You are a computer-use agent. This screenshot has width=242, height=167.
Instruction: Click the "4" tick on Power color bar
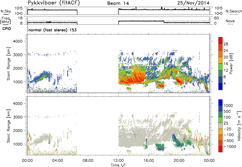coord(224,83)
